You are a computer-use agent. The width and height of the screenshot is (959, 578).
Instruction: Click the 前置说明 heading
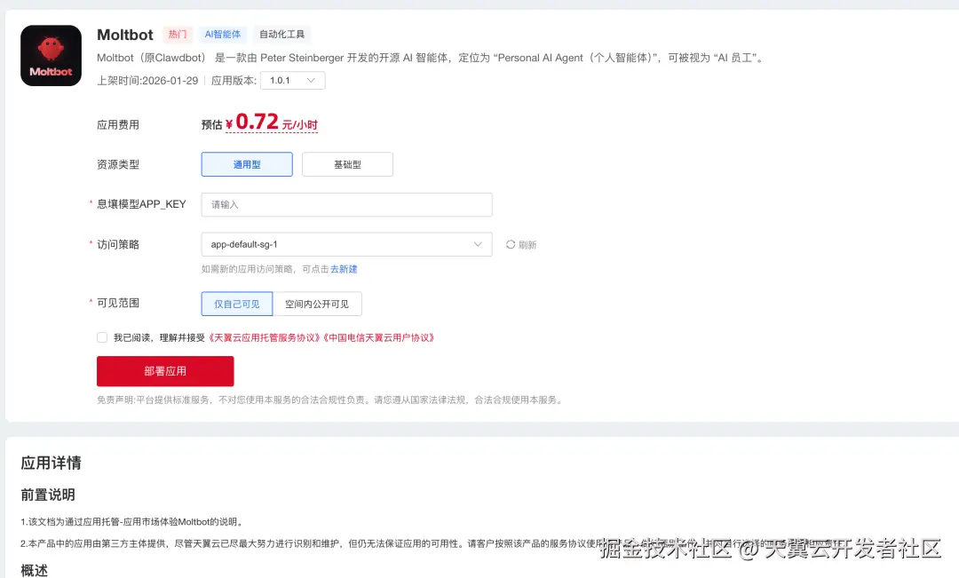pyautogui.click(x=48, y=495)
